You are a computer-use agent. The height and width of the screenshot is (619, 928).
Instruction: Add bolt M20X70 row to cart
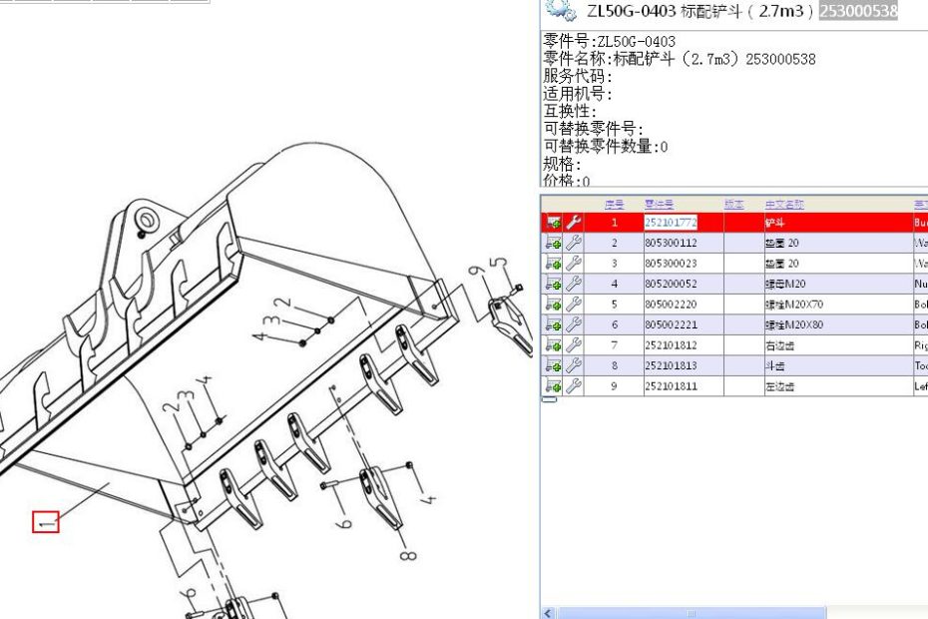553,305
